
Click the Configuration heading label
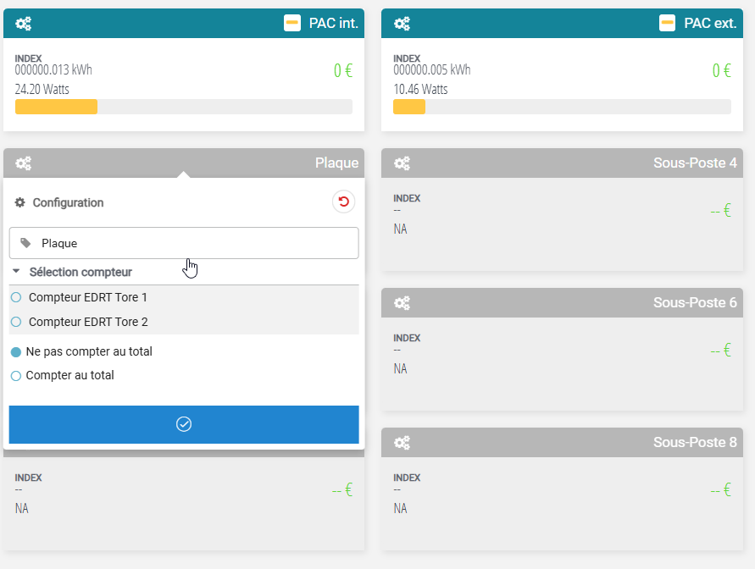pyautogui.click(x=68, y=203)
